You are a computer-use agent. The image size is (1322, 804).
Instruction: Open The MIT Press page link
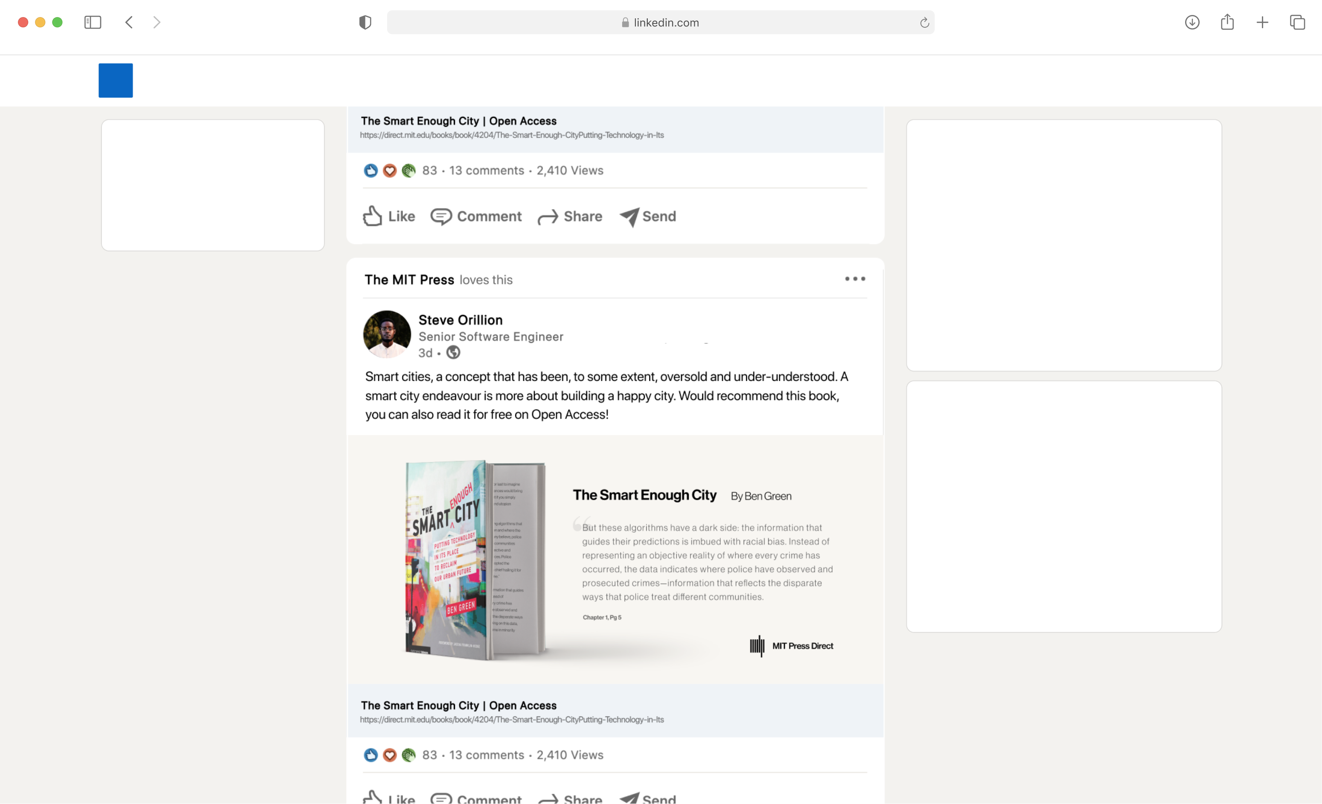(x=409, y=280)
